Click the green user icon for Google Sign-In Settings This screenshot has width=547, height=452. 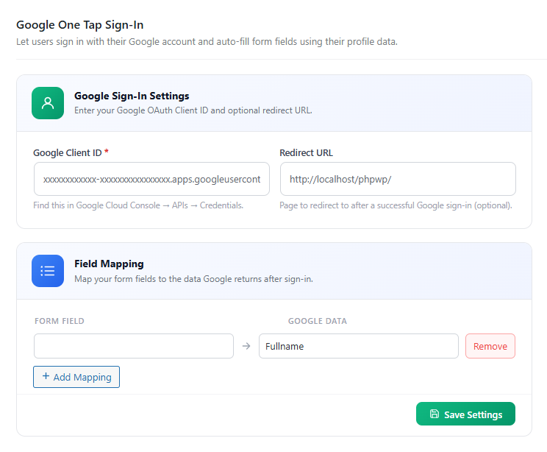pyautogui.click(x=48, y=103)
